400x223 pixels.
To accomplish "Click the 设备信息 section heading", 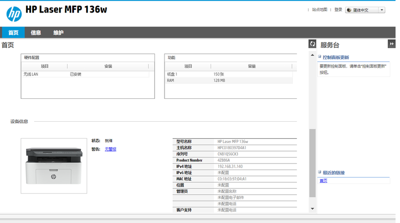I will tap(19, 121).
